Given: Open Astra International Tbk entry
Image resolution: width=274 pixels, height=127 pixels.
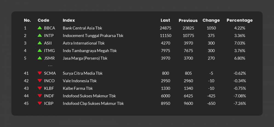Looking at the screenshot, I should tap(84, 43).
